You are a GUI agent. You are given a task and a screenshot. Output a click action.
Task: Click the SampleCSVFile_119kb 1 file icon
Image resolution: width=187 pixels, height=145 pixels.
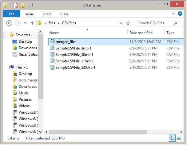52,61
